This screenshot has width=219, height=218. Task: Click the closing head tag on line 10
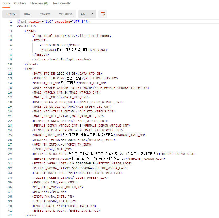pos(31,64)
